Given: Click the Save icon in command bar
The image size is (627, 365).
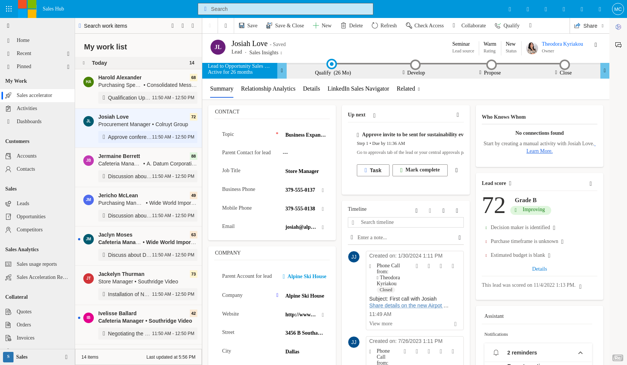Looking at the screenshot, I should pyautogui.click(x=242, y=25).
